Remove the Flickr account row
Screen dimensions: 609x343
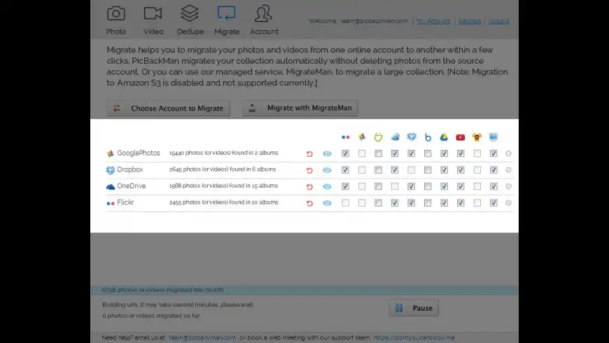click(x=508, y=203)
